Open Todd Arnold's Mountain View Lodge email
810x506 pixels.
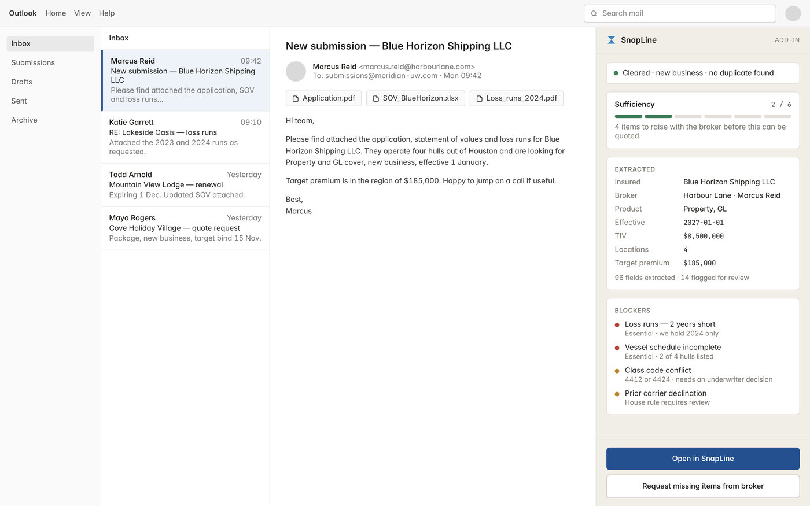(x=185, y=185)
